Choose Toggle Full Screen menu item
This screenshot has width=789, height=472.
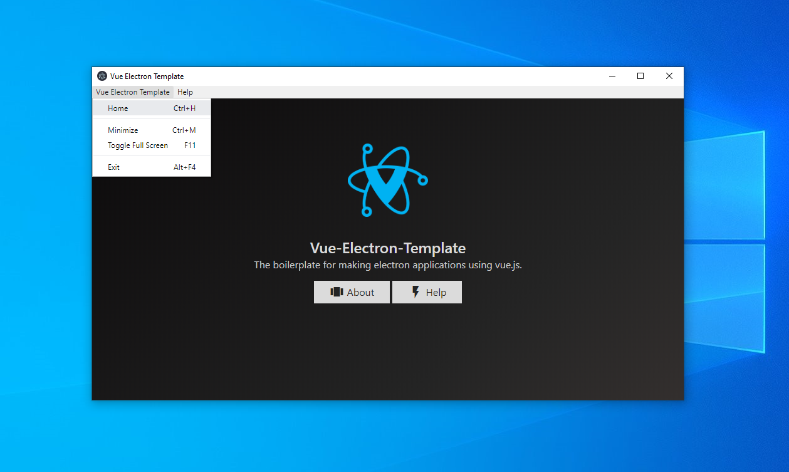pyautogui.click(x=152, y=145)
